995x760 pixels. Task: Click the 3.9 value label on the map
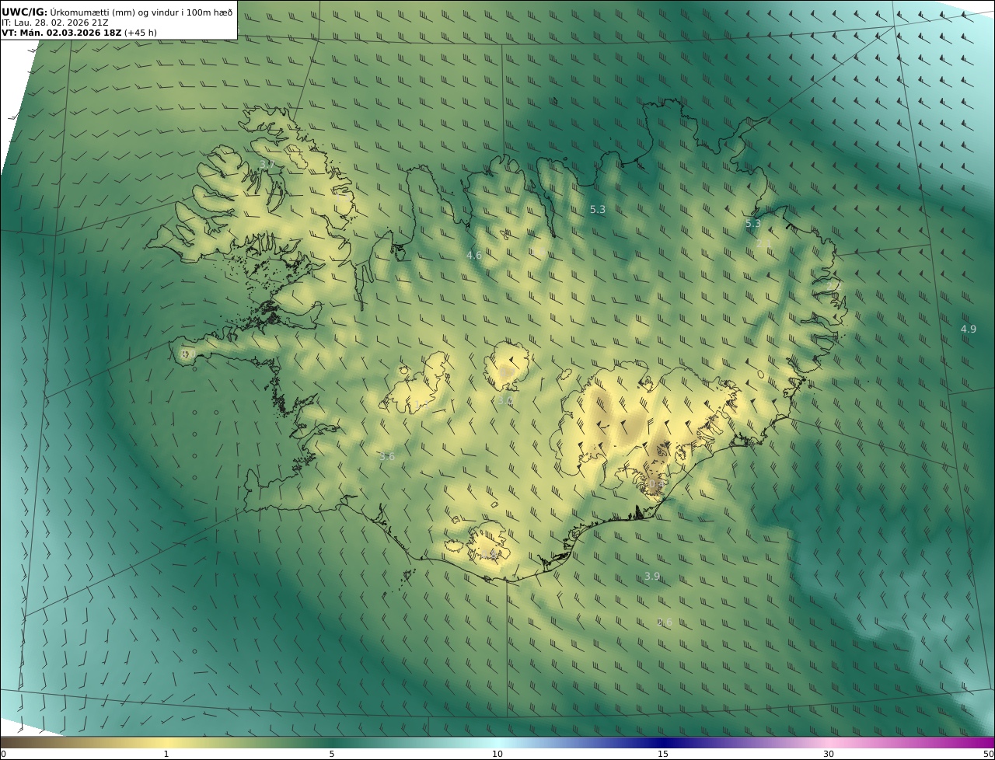click(x=652, y=576)
